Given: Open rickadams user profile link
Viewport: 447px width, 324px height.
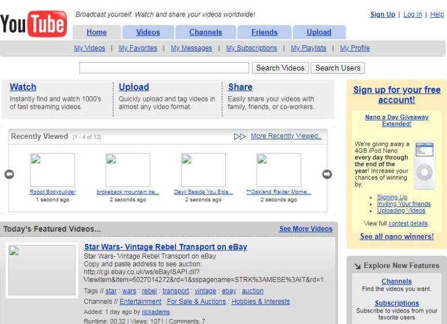Looking at the screenshot, I should (x=156, y=312).
